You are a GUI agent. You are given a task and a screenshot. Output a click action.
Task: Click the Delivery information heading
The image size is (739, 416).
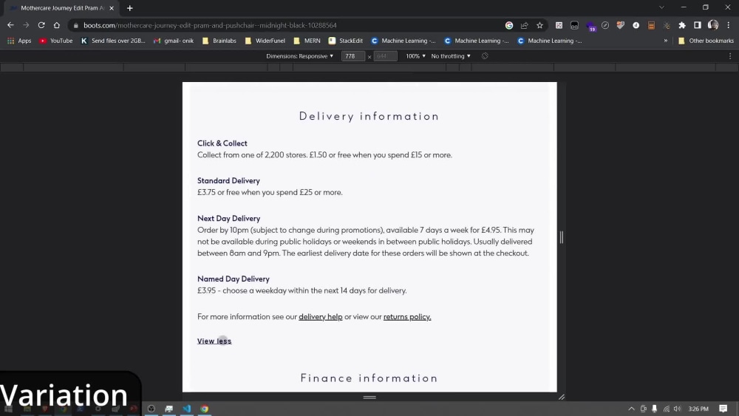[369, 116]
